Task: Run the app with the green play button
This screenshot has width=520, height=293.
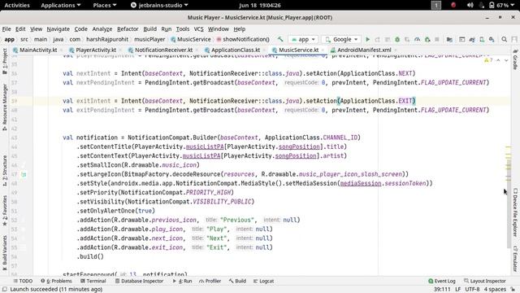Action: (367, 39)
